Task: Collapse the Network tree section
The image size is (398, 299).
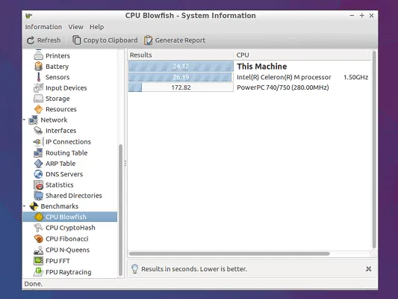Action: [25, 120]
